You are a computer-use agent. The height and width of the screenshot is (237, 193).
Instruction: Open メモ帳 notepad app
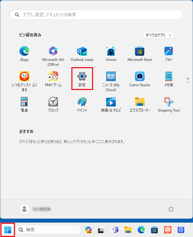point(169,79)
